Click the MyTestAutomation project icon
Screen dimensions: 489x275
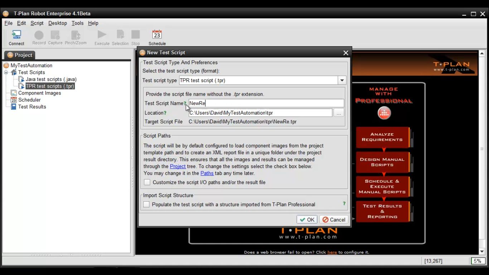point(6,66)
